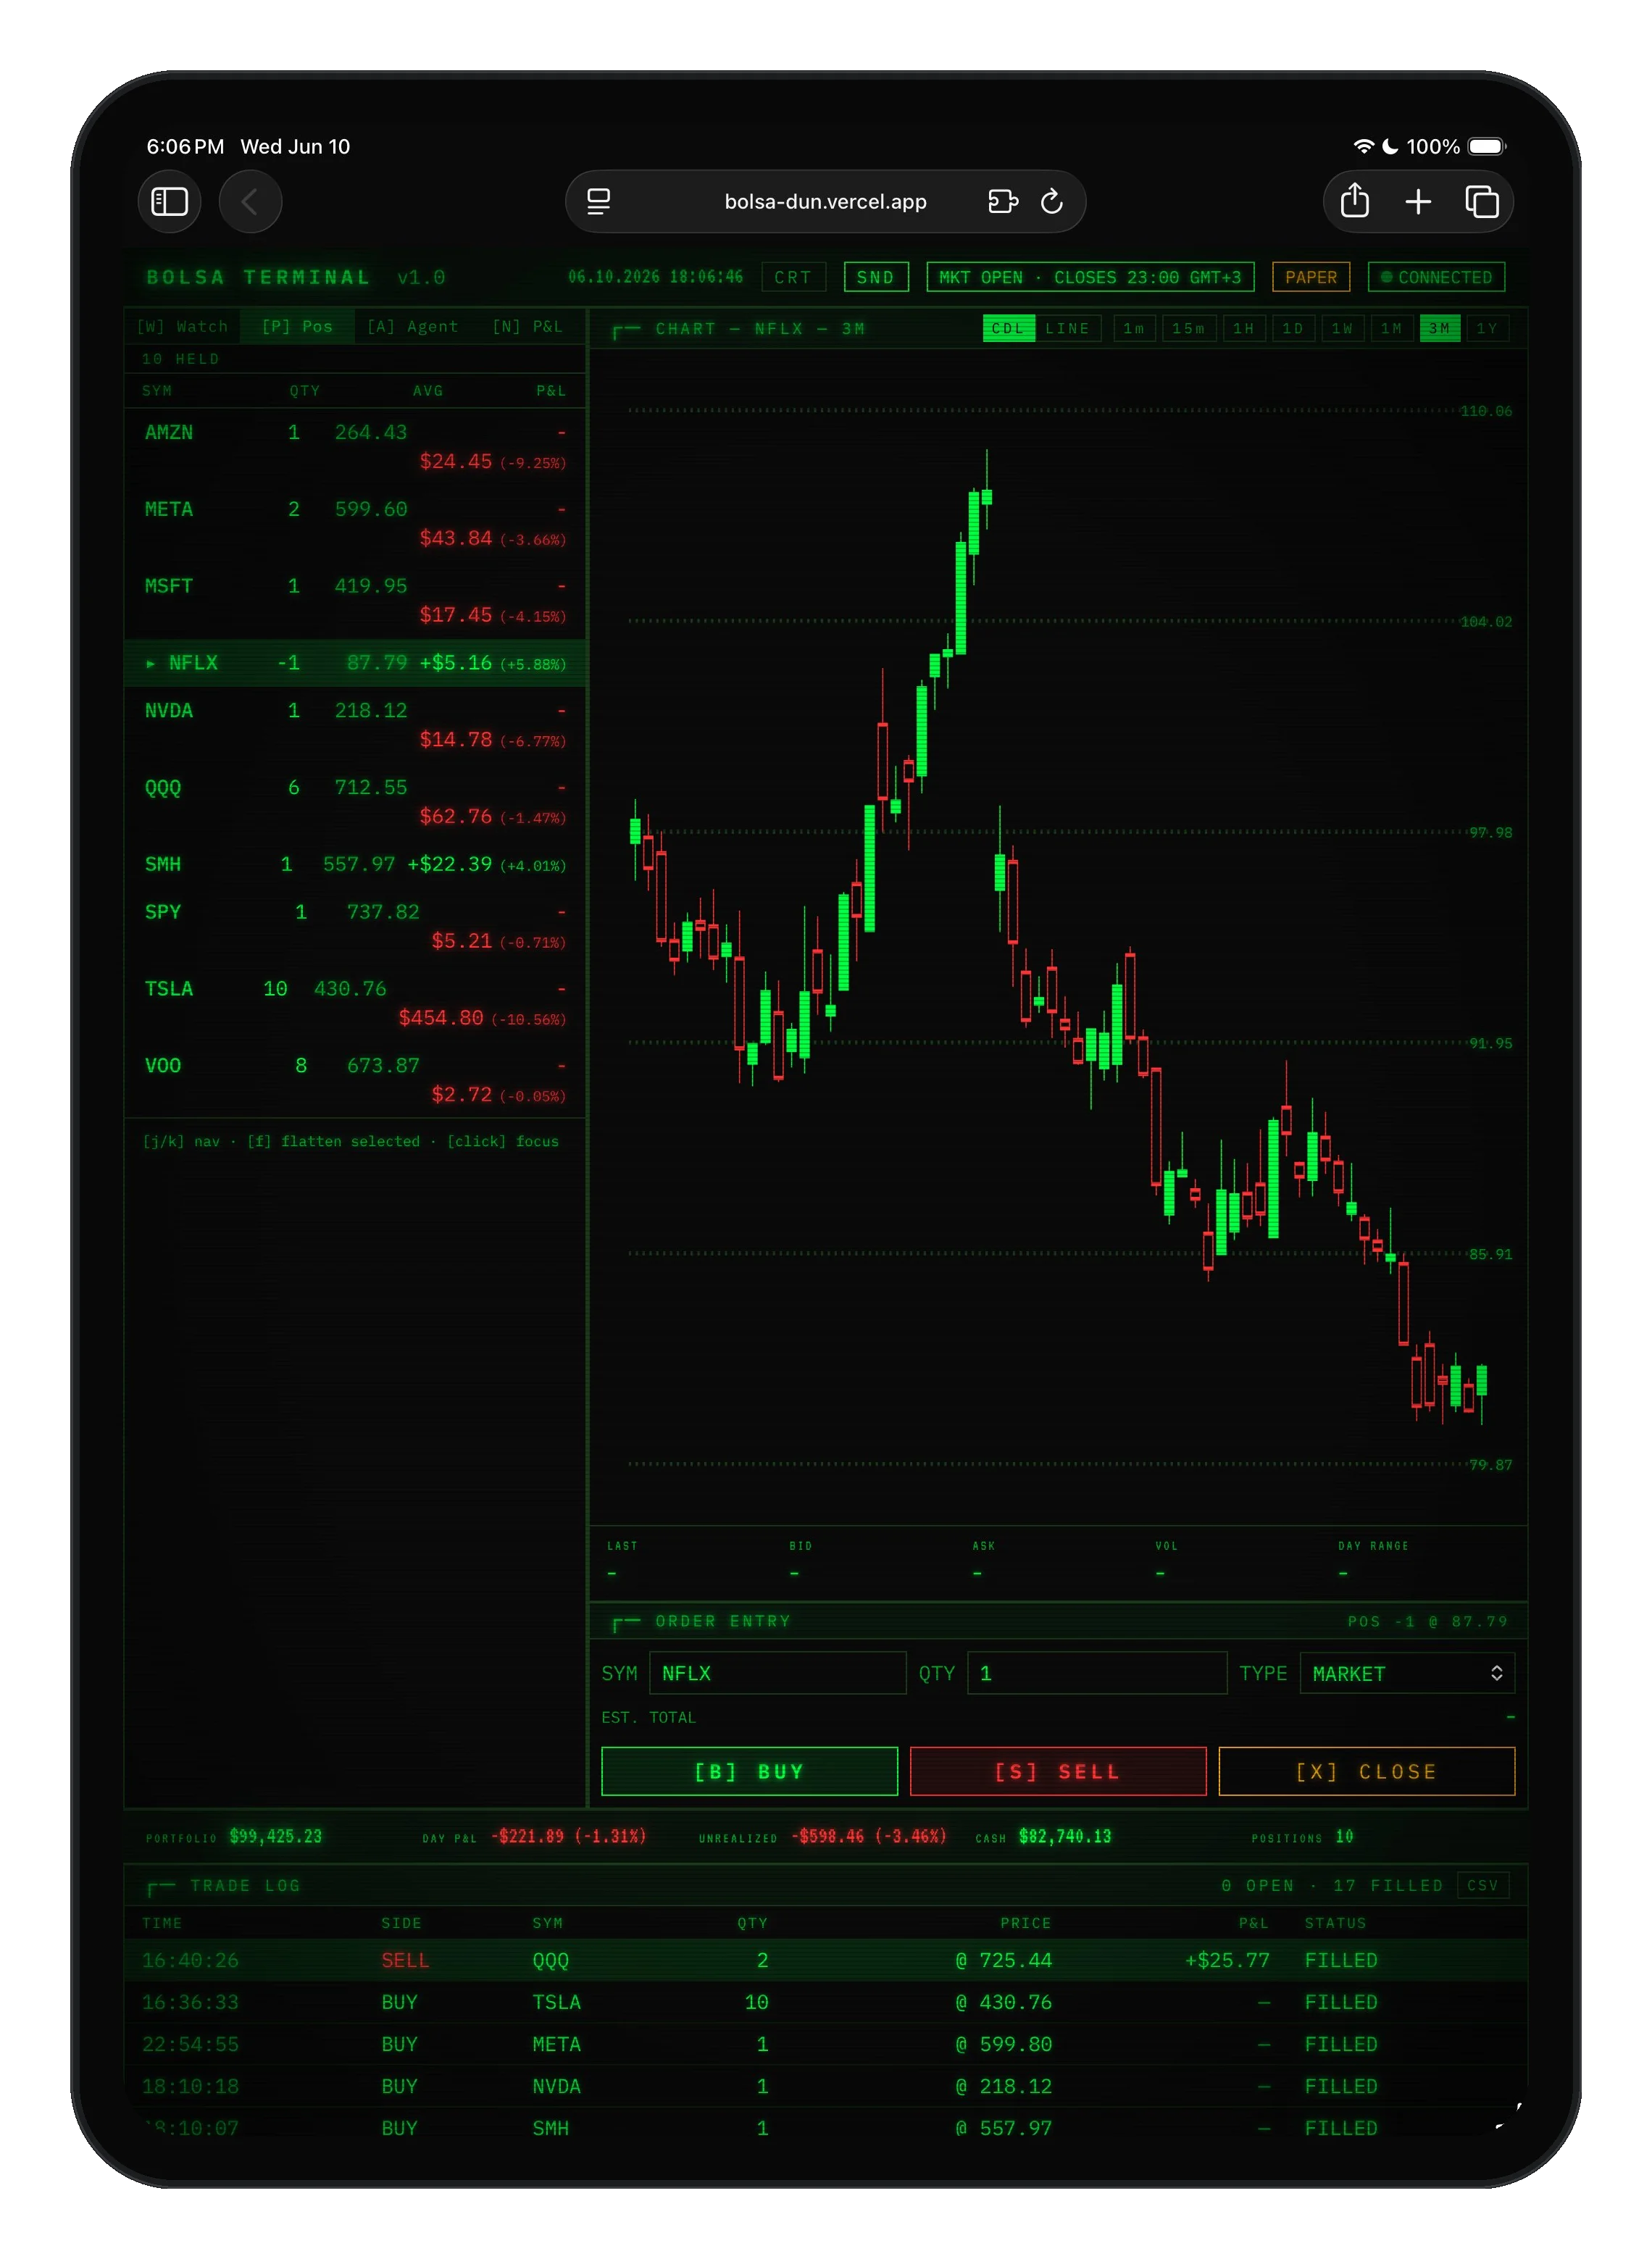The height and width of the screenshot is (2259, 1652).
Task: Tap the browser back arrow
Action: click(250, 201)
